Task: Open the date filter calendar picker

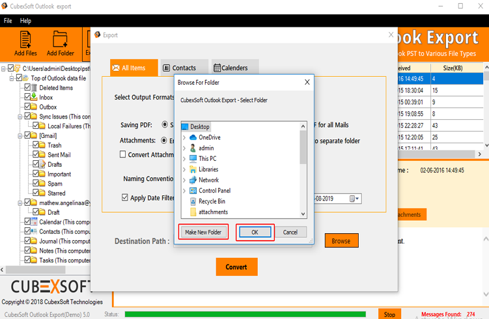Action: pyautogui.click(x=353, y=199)
